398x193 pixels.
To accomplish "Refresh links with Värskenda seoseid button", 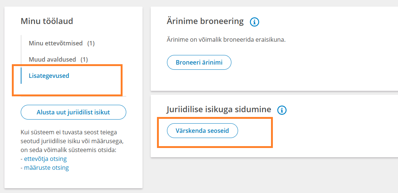I will [202, 131].
